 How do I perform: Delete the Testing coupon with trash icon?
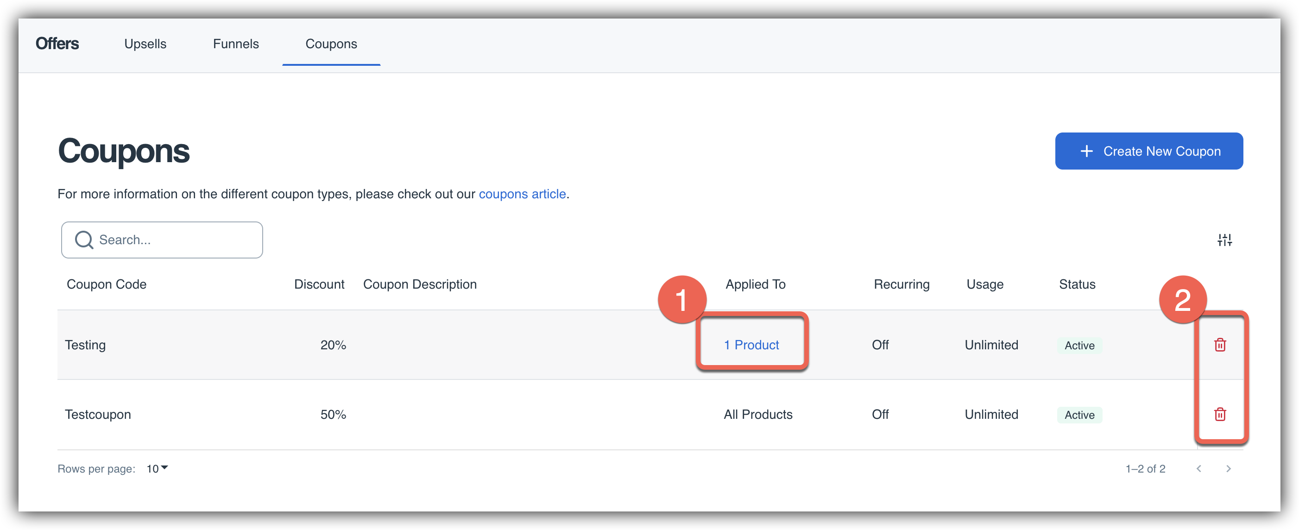[x=1219, y=345]
